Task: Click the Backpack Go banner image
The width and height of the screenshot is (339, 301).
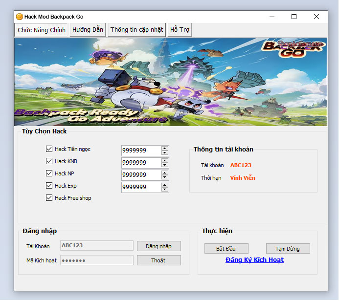Action: click(x=171, y=82)
